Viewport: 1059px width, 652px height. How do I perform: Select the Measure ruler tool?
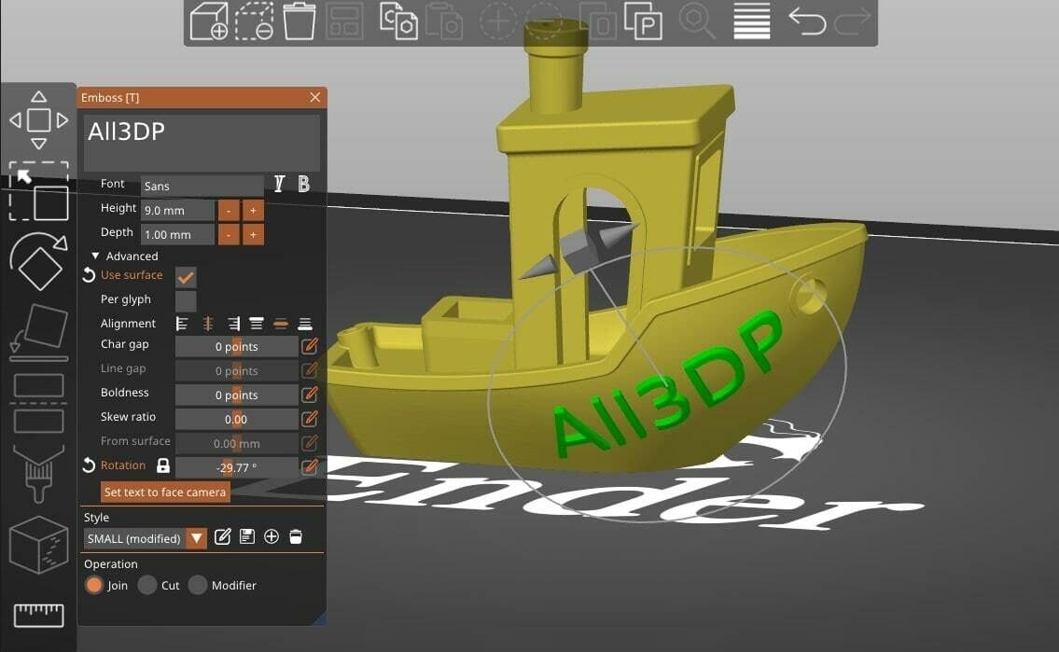pyautogui.click(x=38, y=615)
